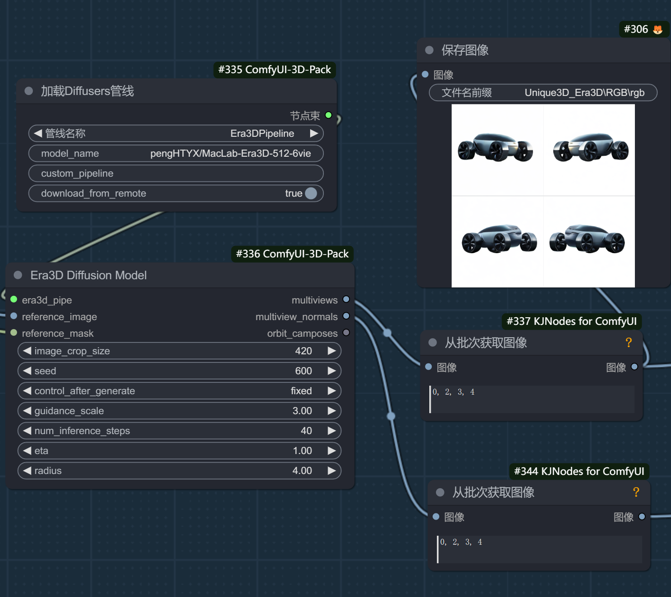Toggle download_from_remote switch
This screenshot has height=597, width=671.
pyautogui.click(x=311, y=193)
